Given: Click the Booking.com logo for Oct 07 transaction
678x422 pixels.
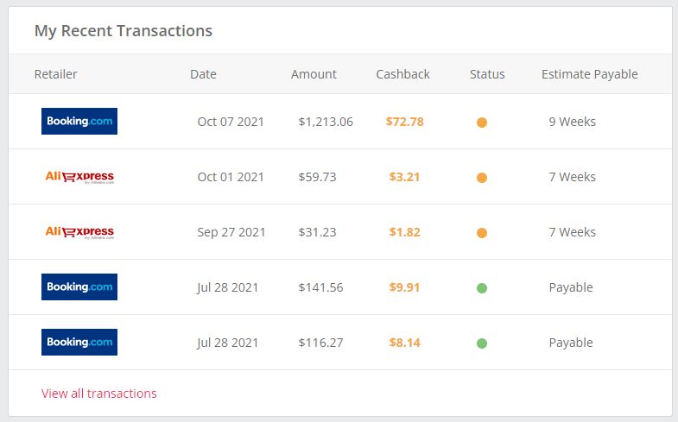Looking at the screenshot, I should (x=79, y=122).
